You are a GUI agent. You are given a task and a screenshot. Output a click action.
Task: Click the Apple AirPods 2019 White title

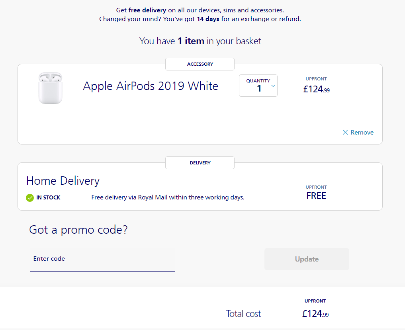coord(151,86)
